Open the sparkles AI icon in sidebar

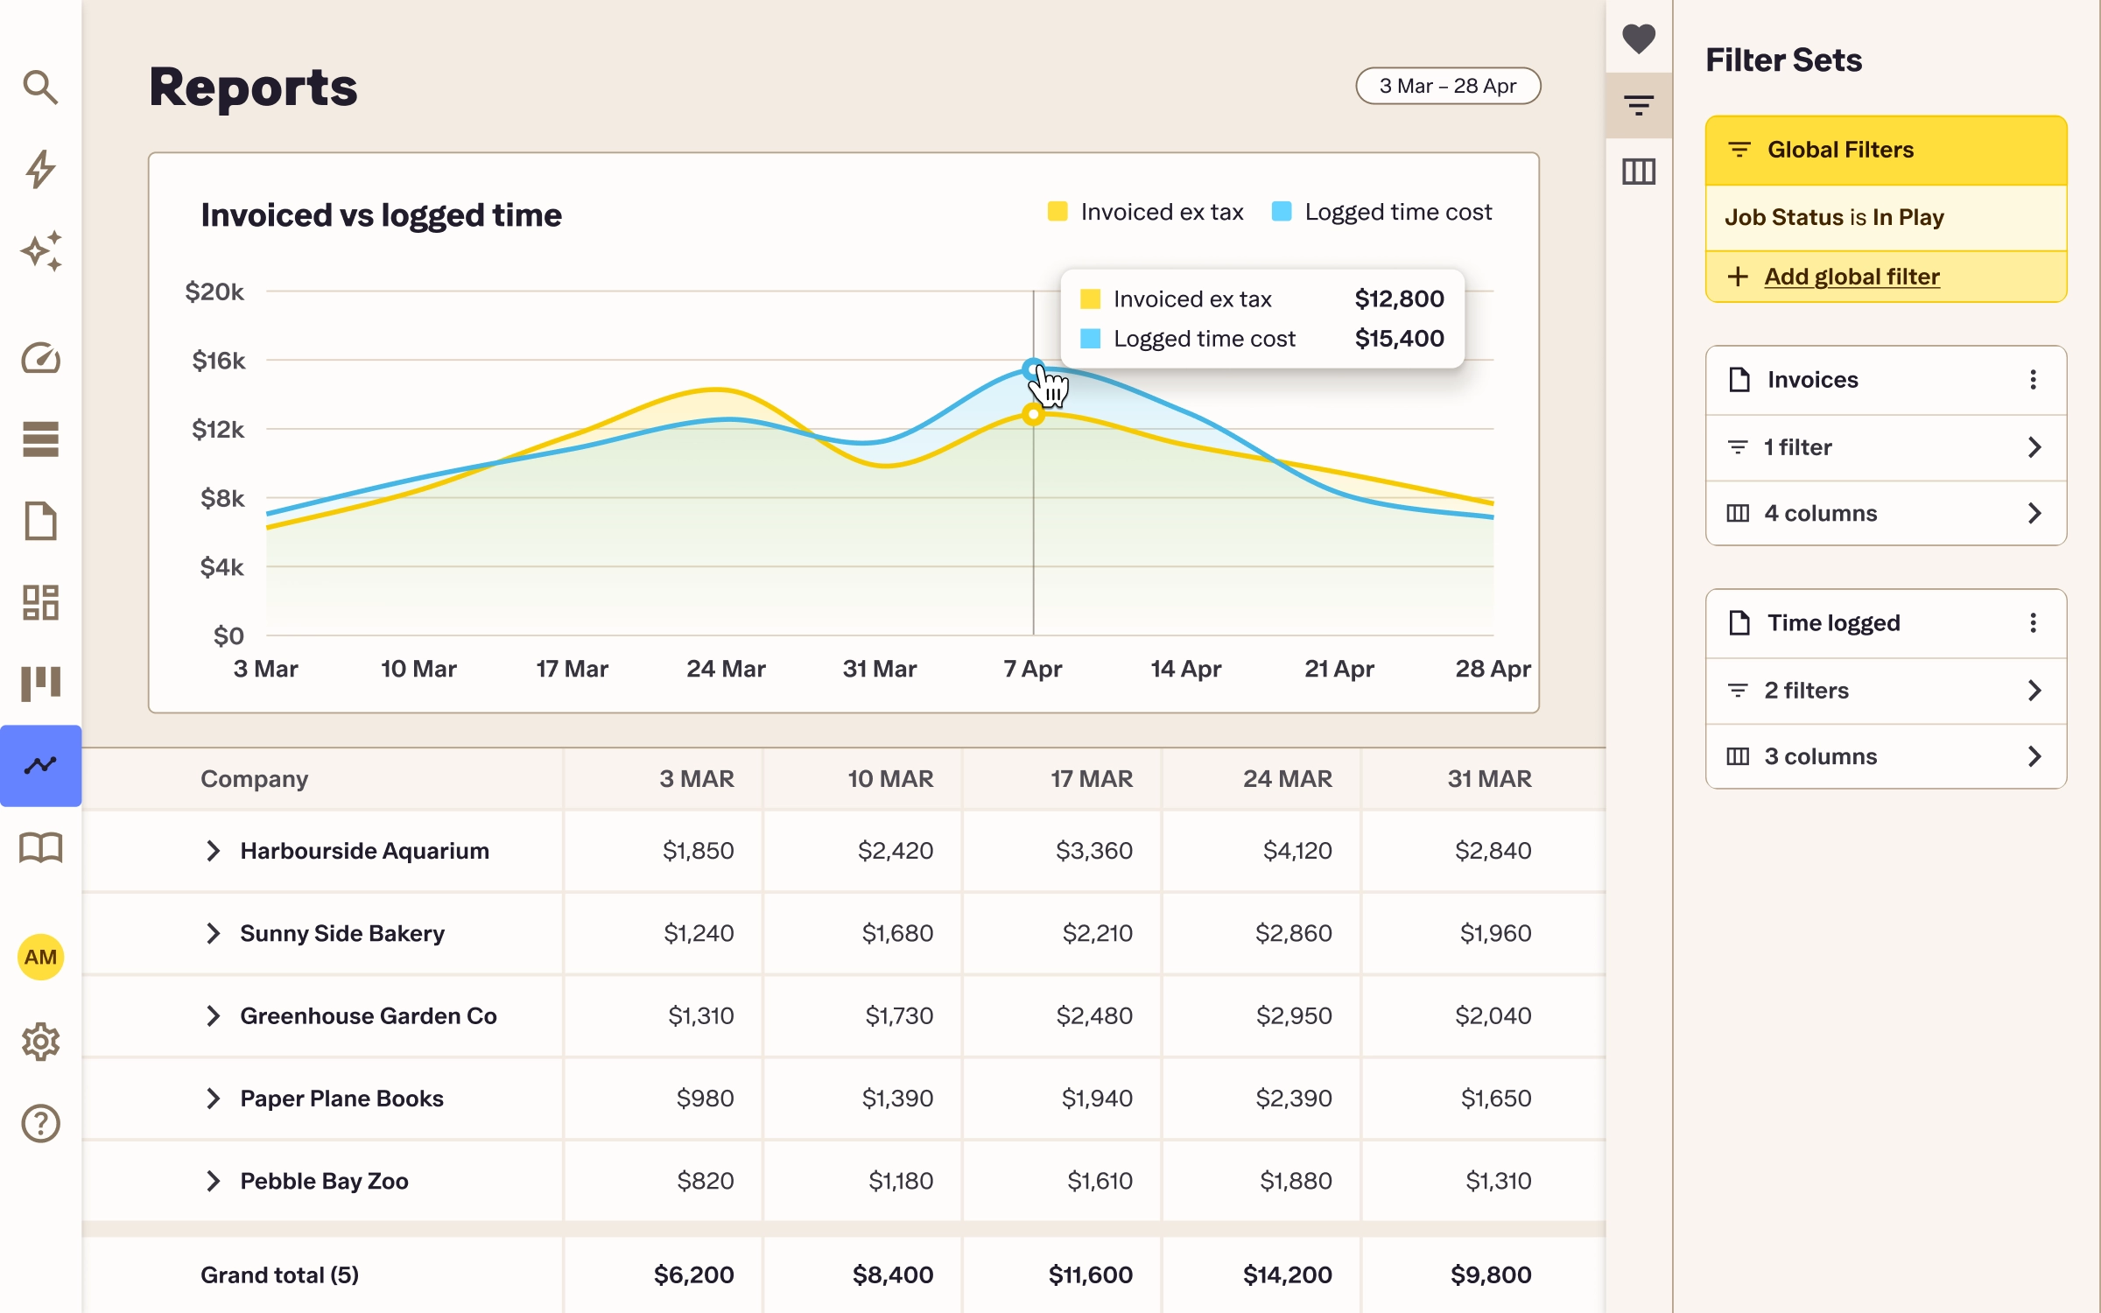coord(40,251)
